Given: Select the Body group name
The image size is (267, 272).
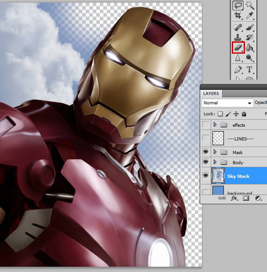Looking at the screenshot, I should (x=238, y=162).
